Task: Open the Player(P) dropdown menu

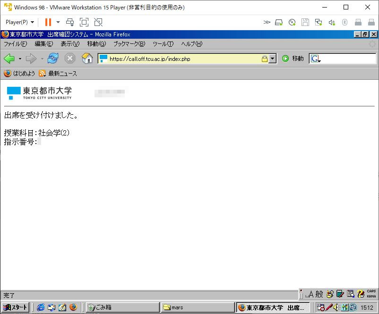Action: click(x=20, y=22)
